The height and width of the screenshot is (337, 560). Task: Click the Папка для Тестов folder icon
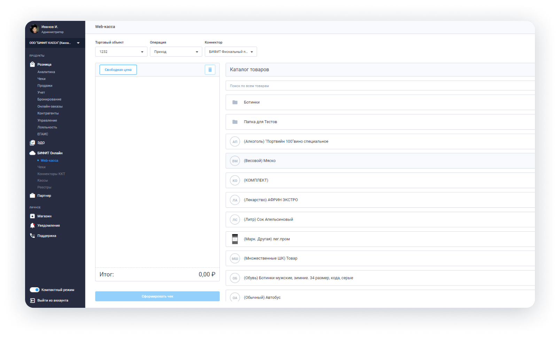[x=235, y=122]
